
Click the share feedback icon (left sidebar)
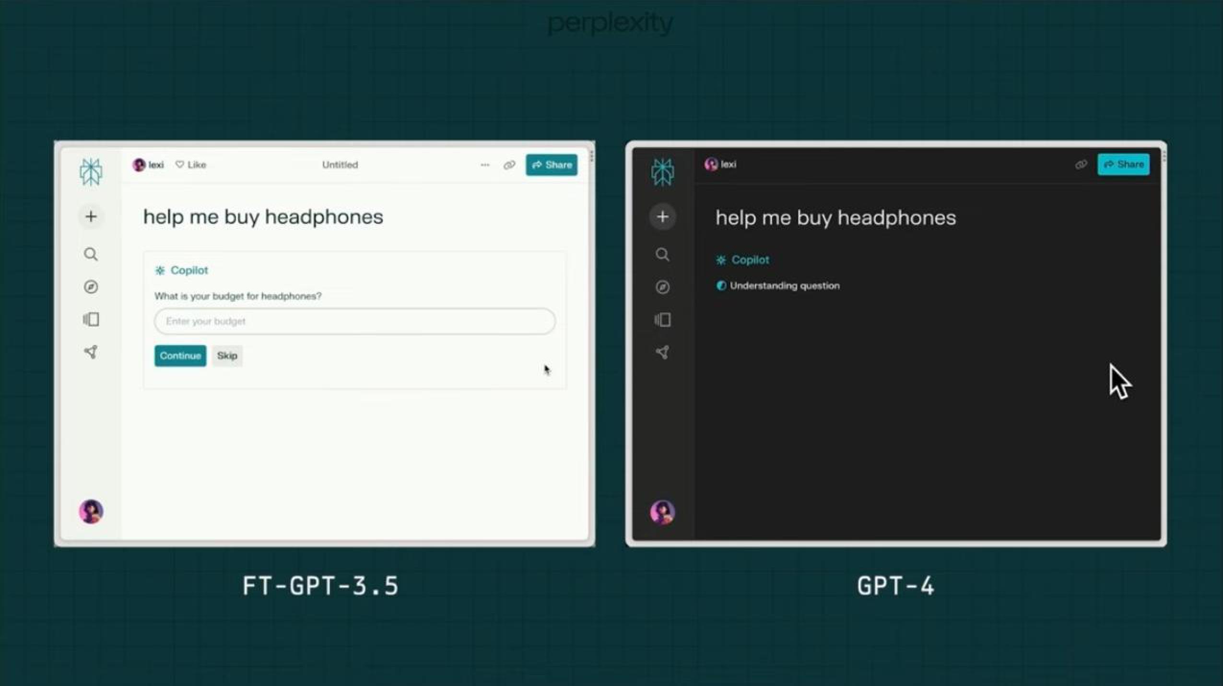(x=90, y=351)
